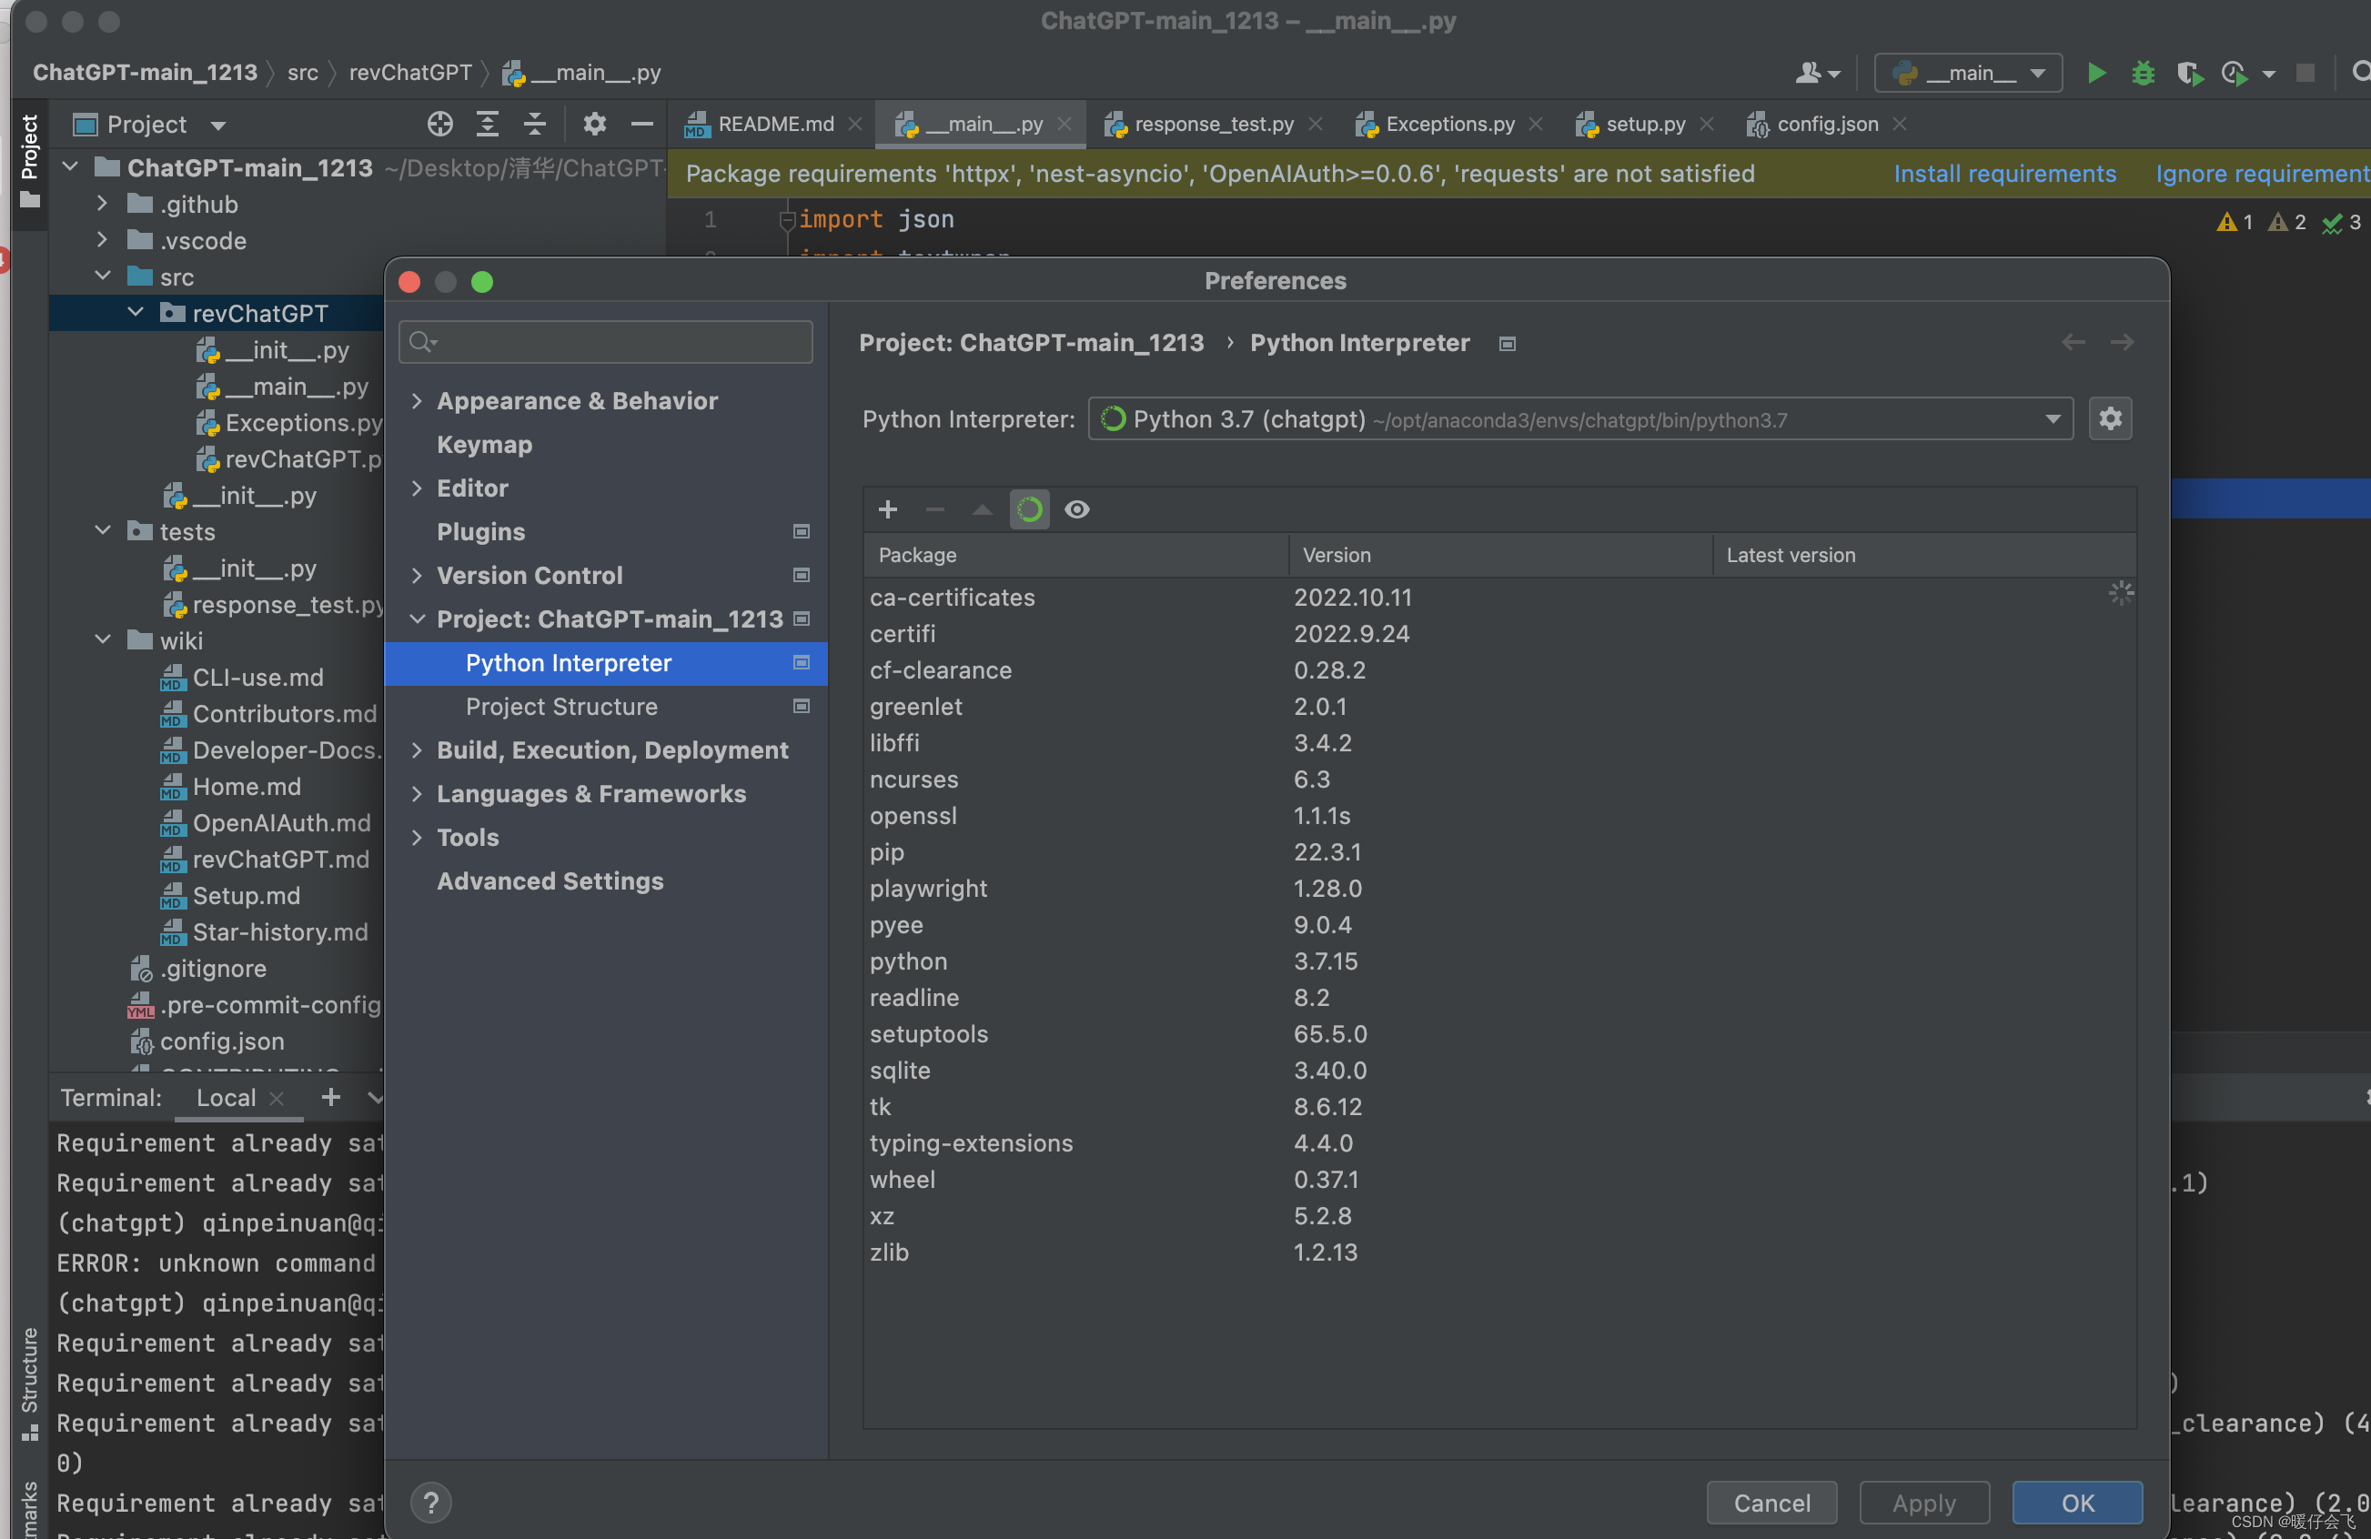Click src in the breadcrumb path

tap(303, 73)
